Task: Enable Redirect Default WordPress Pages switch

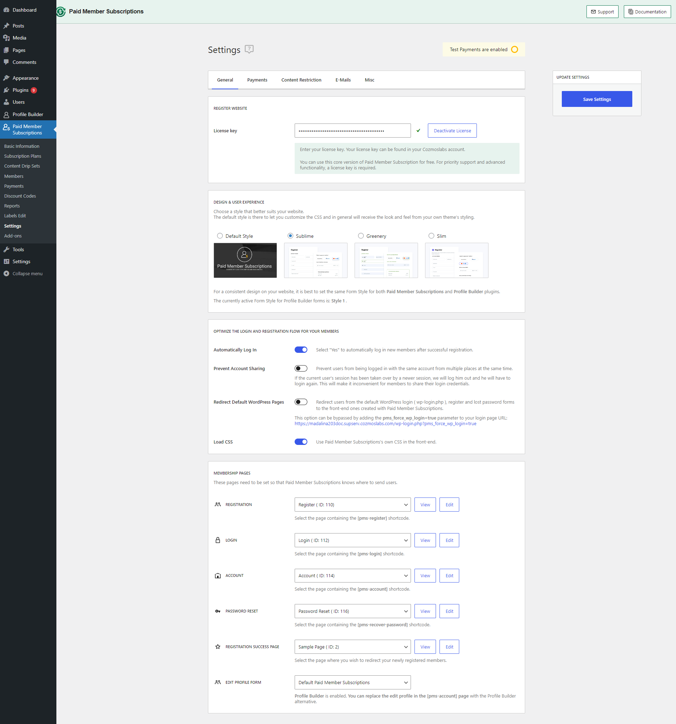Action: (x=301, y=402)
